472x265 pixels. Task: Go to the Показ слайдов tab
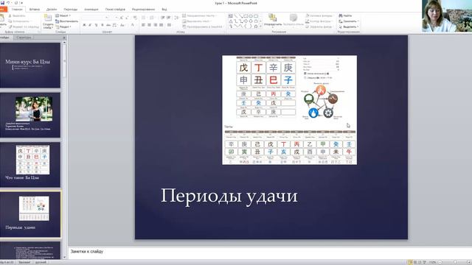(x=115, y=10)
